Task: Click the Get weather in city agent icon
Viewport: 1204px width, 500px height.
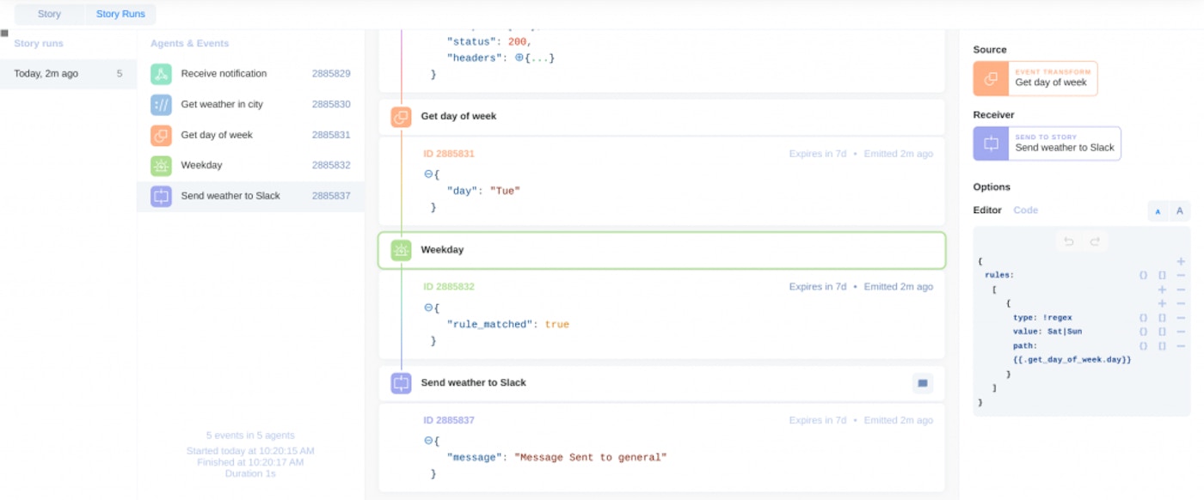Action: (161, 105)
